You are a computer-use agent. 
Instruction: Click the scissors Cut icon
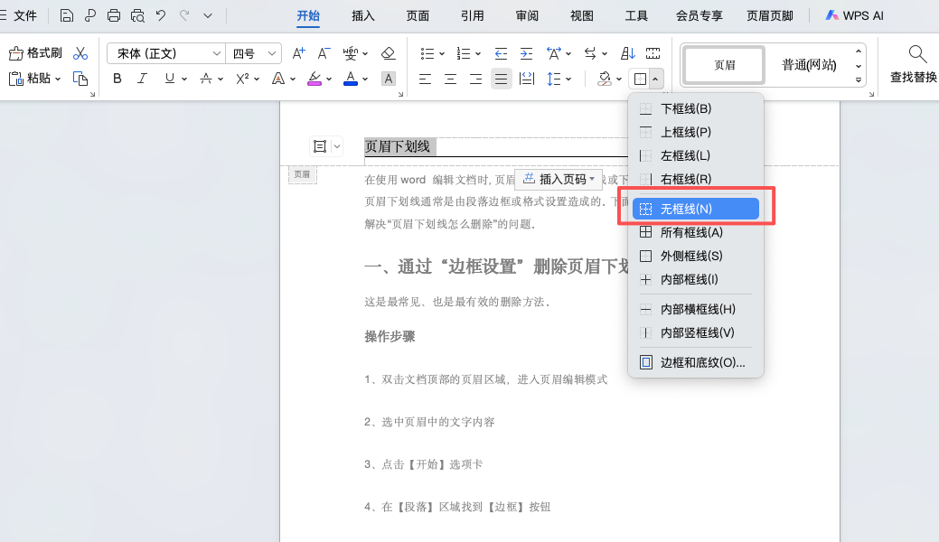click(x=80, y=51)
